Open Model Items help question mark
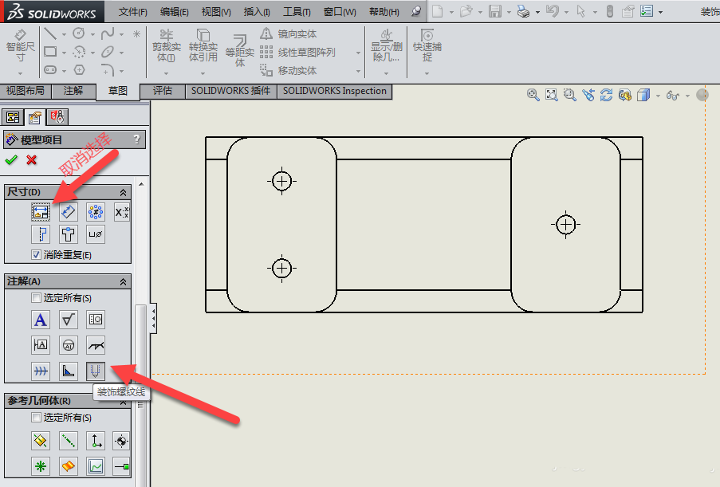 tap(136, 139)
